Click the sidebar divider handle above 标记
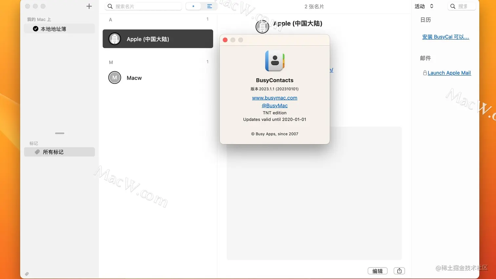The image size is (496, 279). (60, 133)
